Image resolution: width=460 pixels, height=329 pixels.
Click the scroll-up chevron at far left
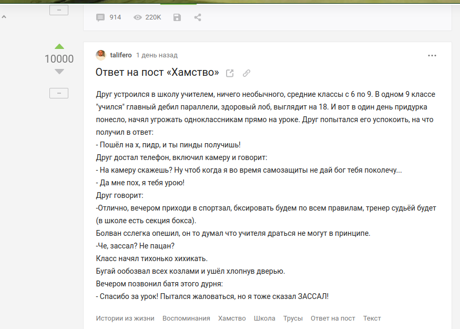pos(4,17)
